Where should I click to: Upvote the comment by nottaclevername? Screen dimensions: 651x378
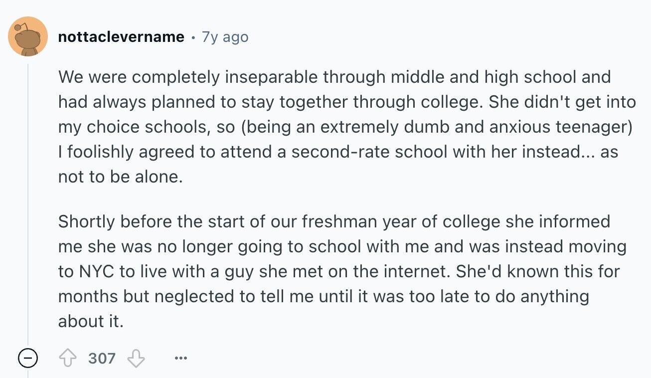67,358
